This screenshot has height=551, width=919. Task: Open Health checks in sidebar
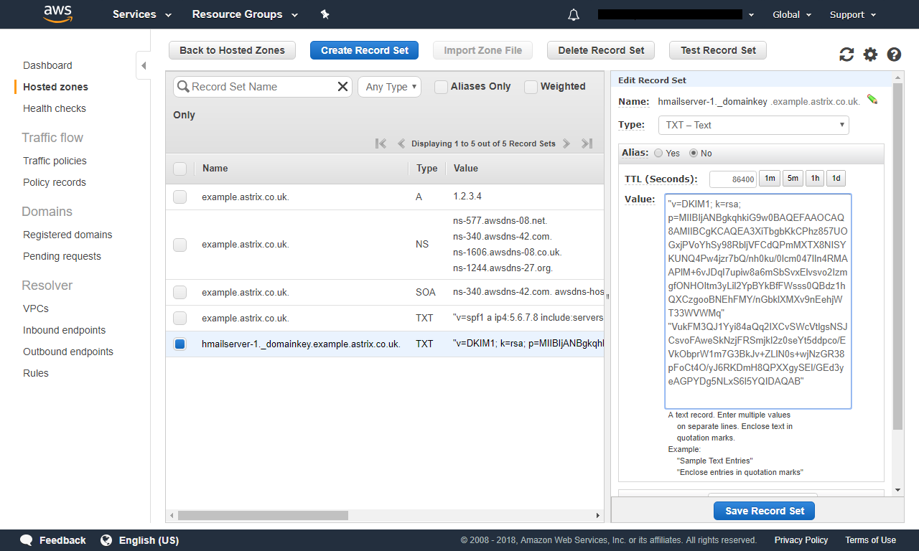(55, 108)
